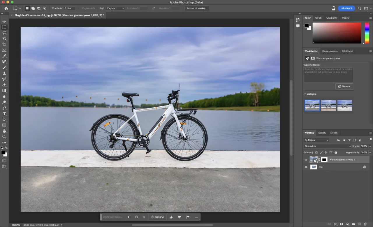The image size is (373, 227).
Task: Open the layer text filter icon
Action: point(349,140)
